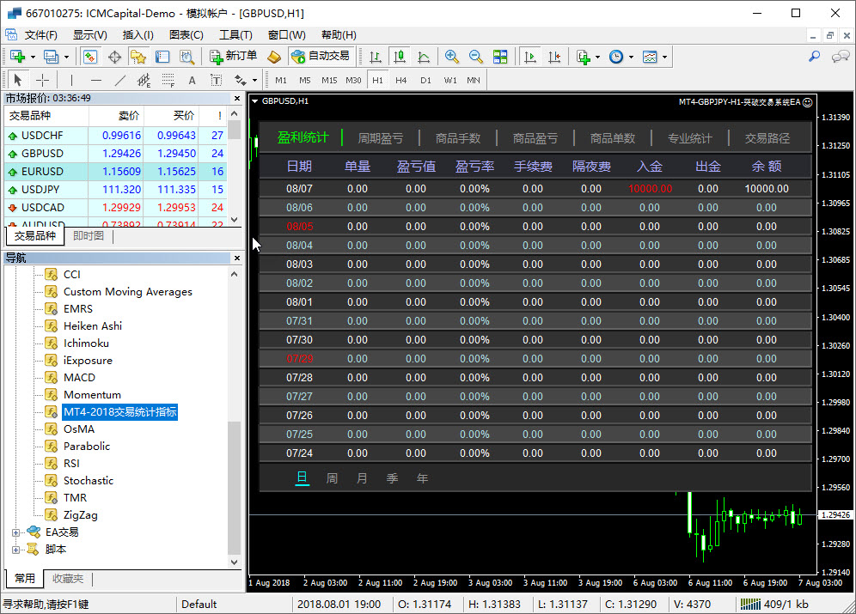Screen dimensions: 856x614
Task: Switch timeframe to H4
Action: (400, 80)
